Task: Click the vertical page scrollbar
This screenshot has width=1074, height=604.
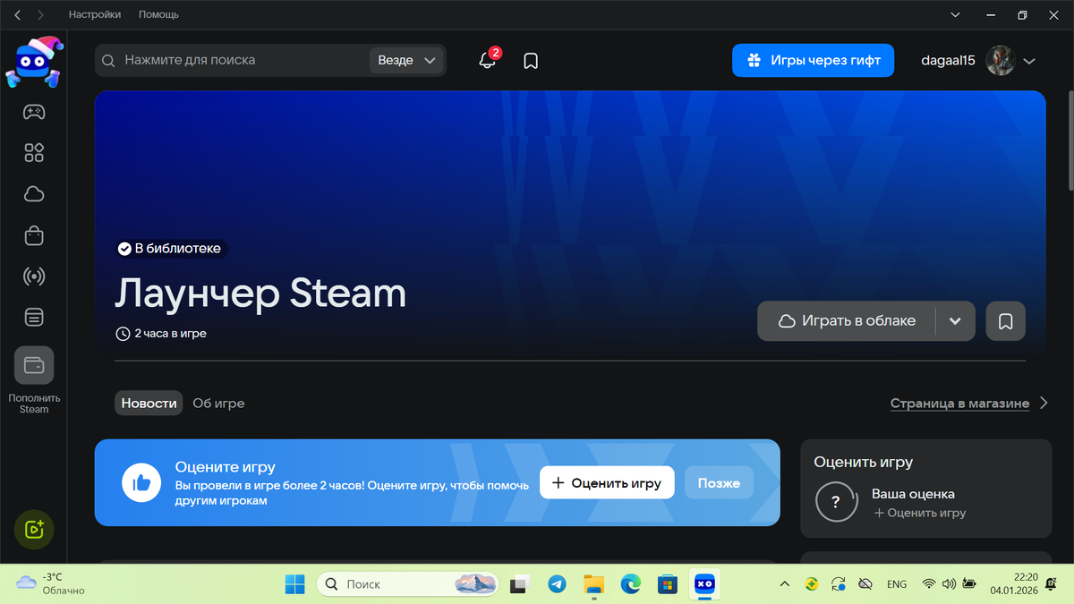Action: 1070,139
